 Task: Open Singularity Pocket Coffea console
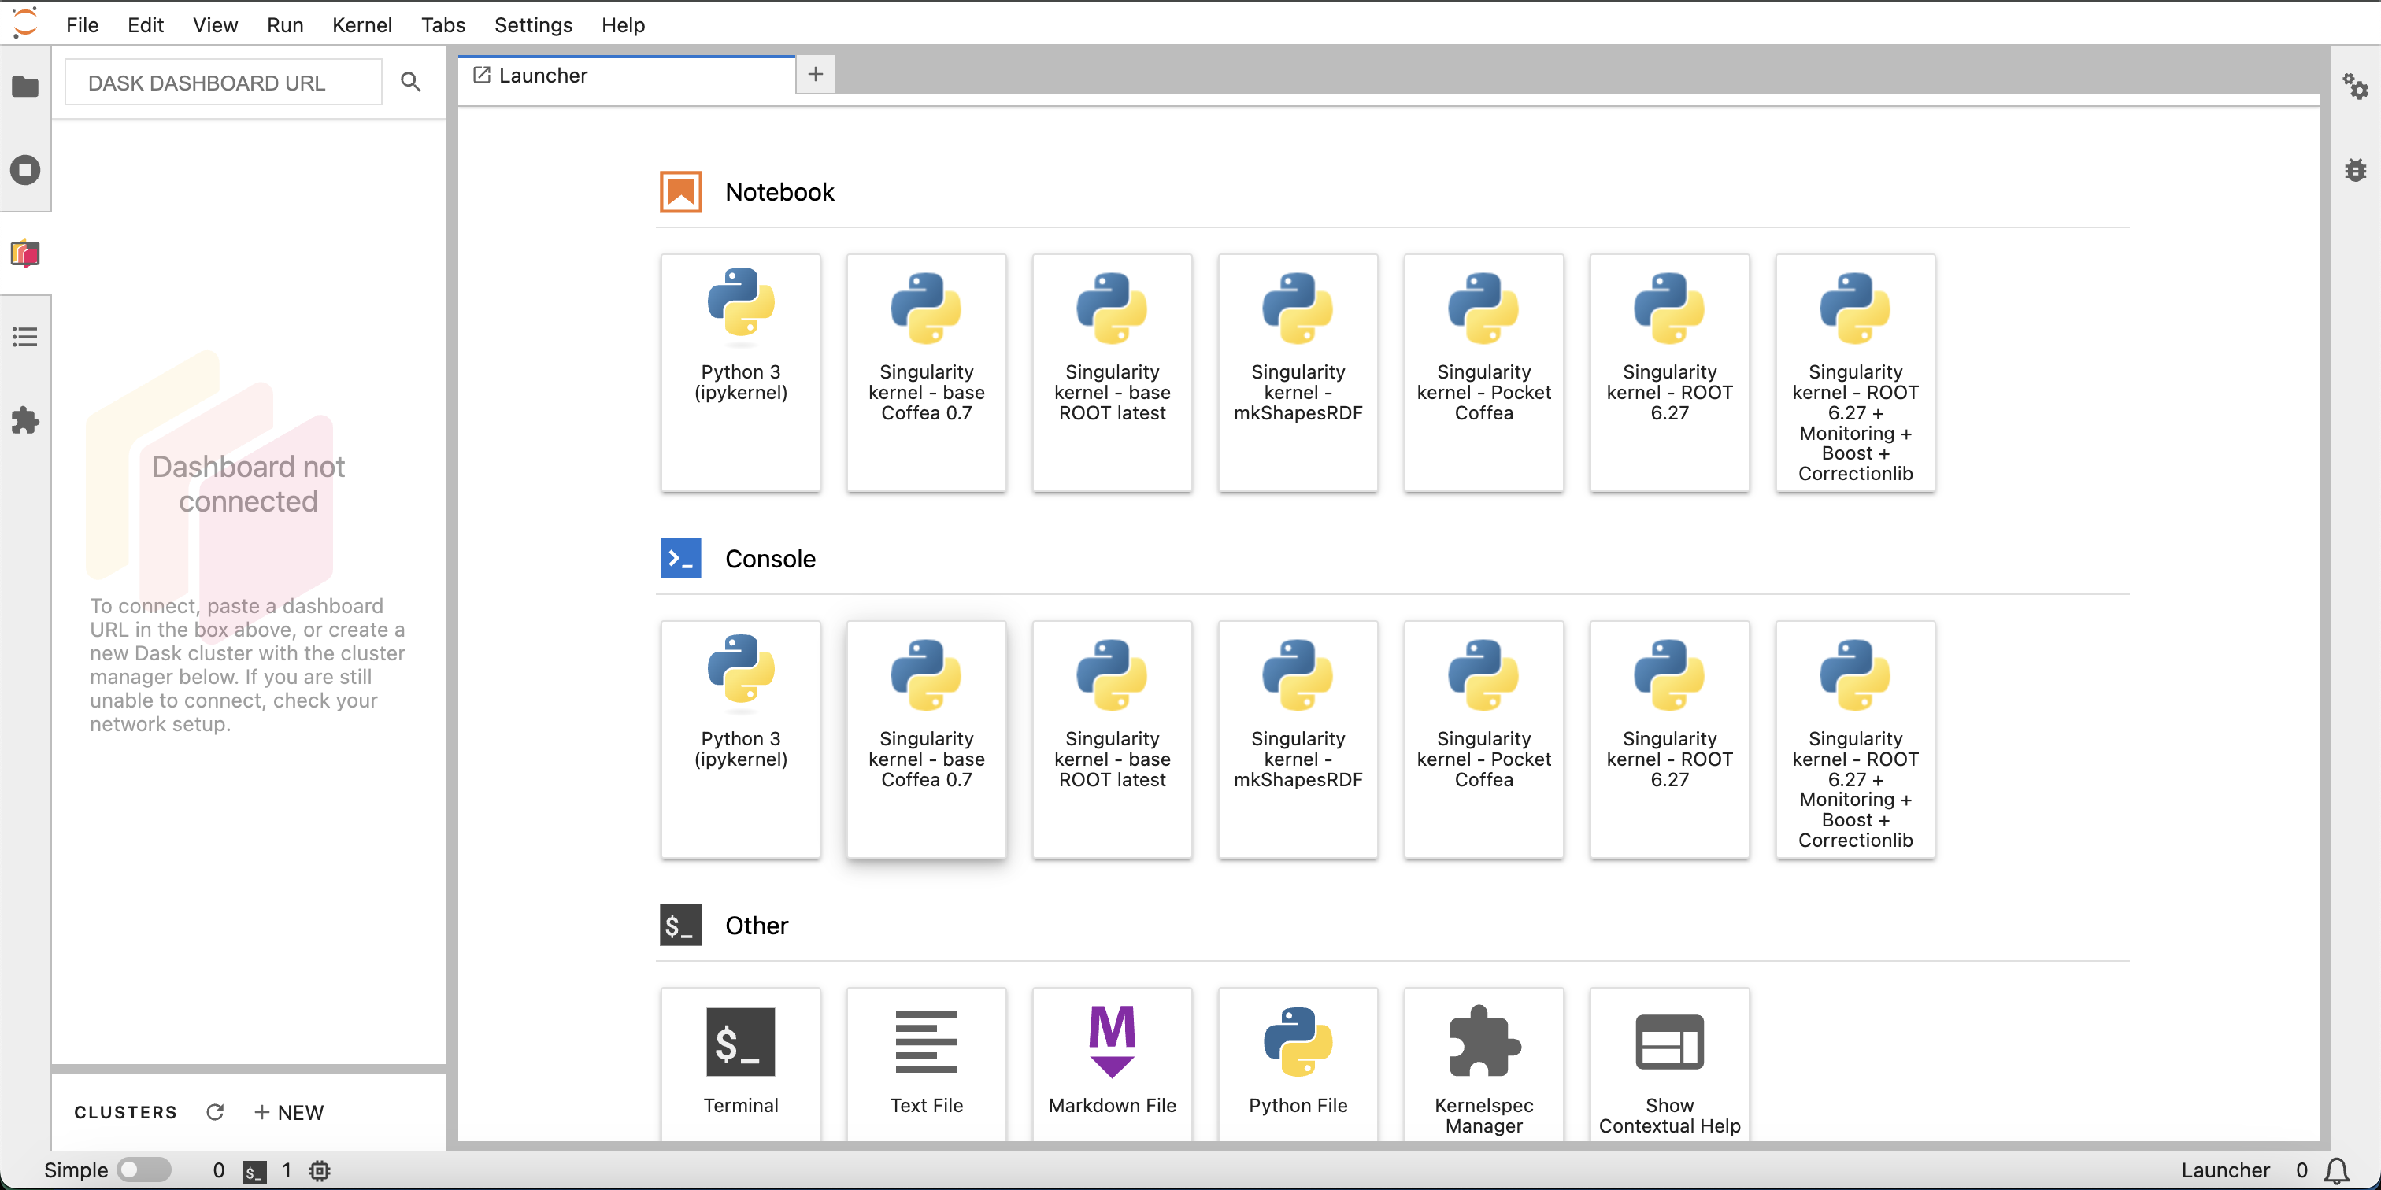tap(1483, 739)
